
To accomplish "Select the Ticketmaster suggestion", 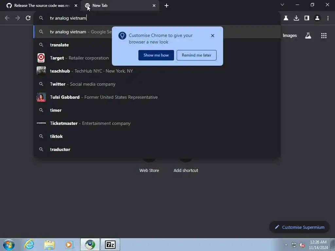I will pos(157,123).
